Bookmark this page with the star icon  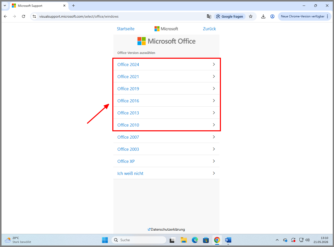(251, 16)
